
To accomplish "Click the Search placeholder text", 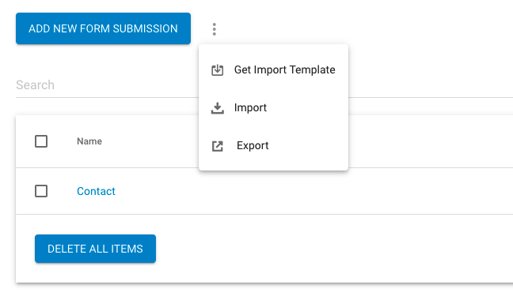I will click(x=35, y=85).
